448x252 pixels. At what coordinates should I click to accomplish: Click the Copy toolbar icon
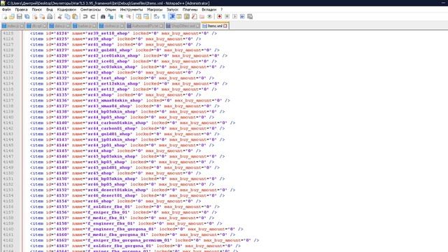click(x=67, y=17)
